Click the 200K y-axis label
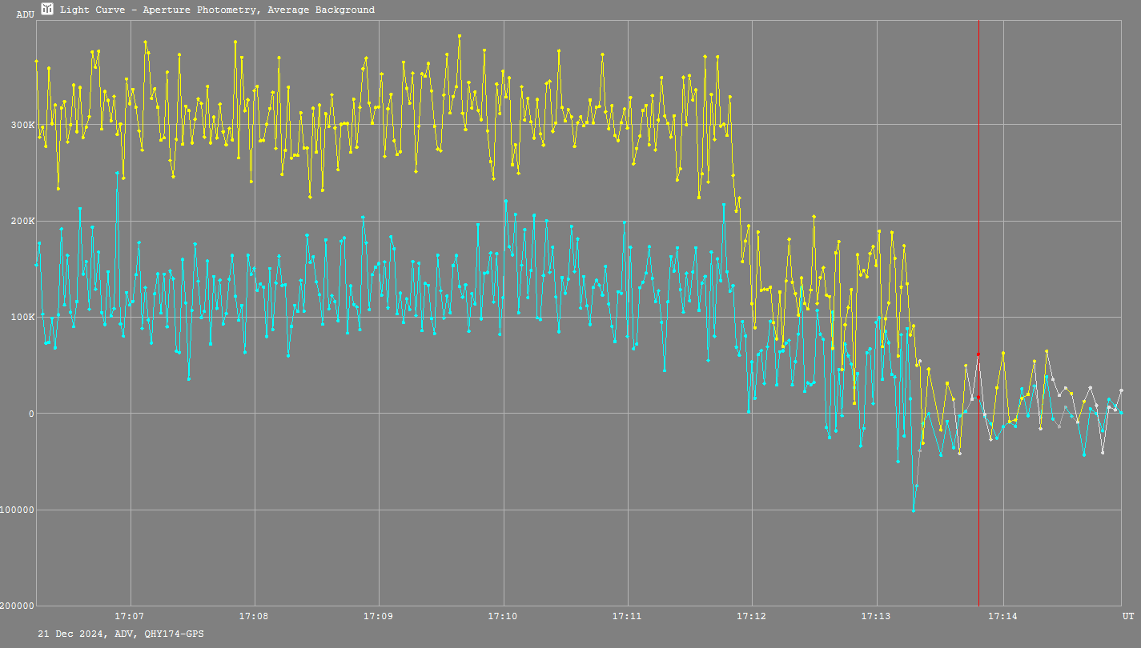 pos(22,222)
